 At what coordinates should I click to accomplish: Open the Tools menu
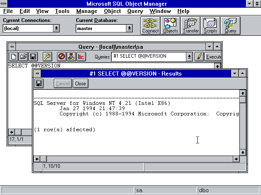(x=62, y=11)
